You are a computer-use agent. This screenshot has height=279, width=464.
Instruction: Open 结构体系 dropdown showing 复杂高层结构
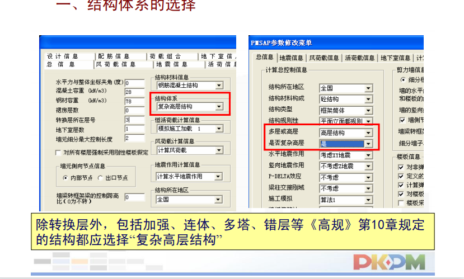[190, 107]
